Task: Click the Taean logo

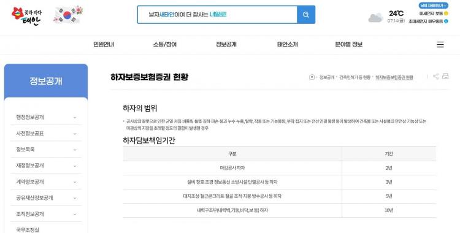Action: pos(26,16)
